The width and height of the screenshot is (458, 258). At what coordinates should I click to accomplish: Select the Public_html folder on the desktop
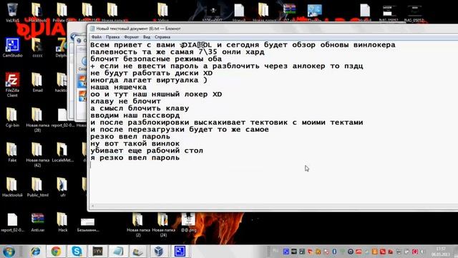pyautogui.click(x=37, y=187)
